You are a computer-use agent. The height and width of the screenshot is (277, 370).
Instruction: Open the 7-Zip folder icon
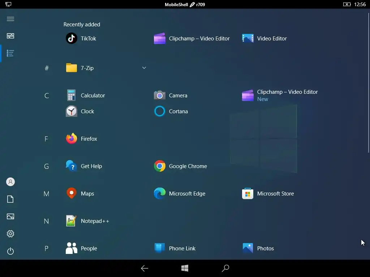[72, 68]
